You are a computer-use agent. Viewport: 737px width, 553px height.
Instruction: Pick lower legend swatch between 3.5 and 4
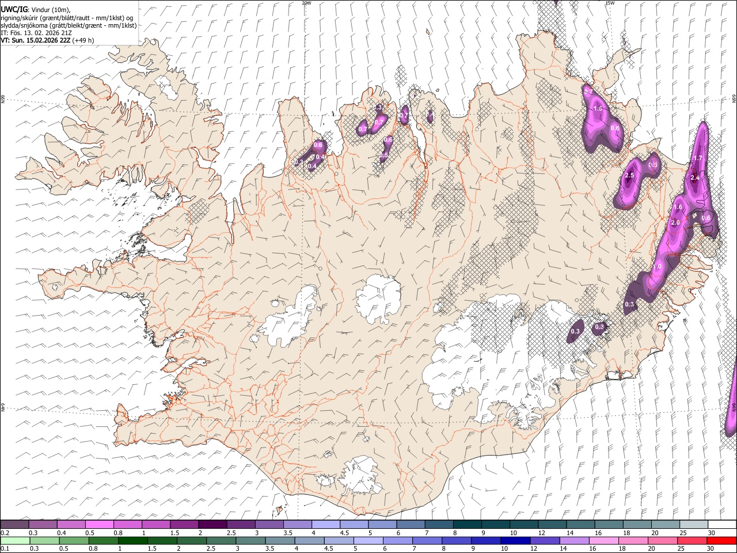click(x=280, y=540)
